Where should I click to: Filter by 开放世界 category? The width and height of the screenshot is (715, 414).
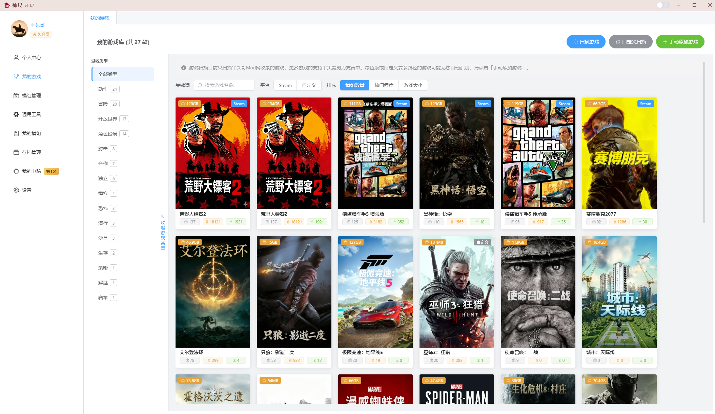coord(114,119)
